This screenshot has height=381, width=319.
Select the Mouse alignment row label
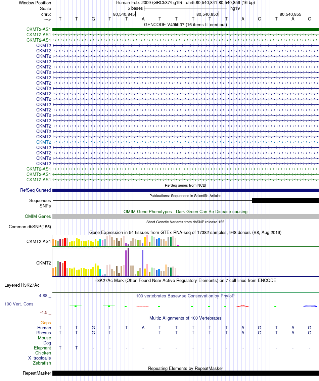pos(45,338)
